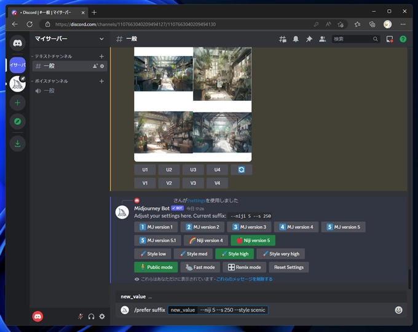
Task: Click the /settings command link
Action: click(x=197, y=200)
